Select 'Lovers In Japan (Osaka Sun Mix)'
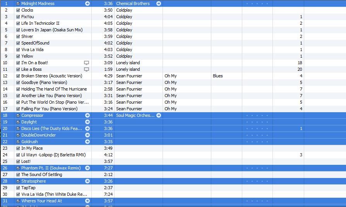 click(52, 30)
